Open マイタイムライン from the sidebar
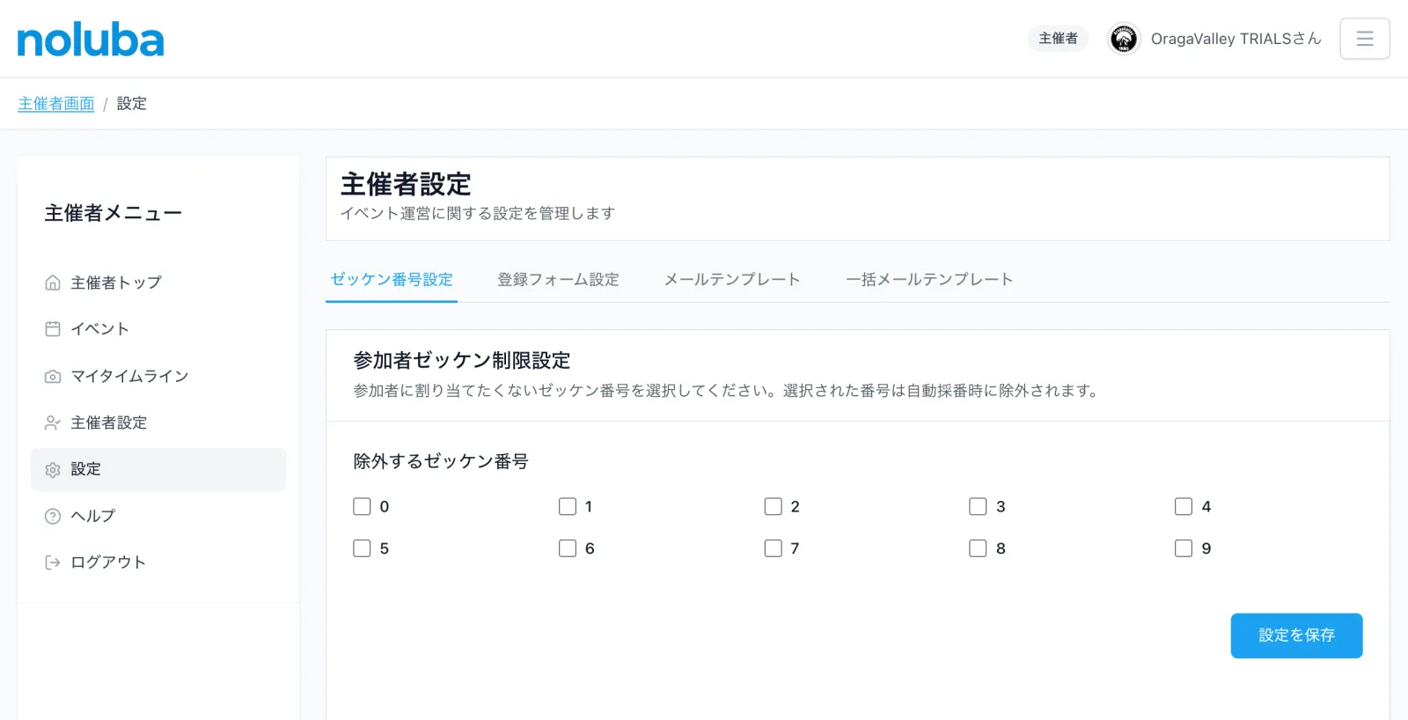Viewport: 1408px width, 720px height. [x=158, y=377]
